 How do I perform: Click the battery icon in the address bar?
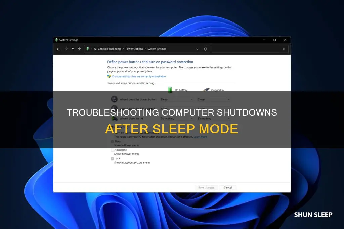(x=88, y=49)
